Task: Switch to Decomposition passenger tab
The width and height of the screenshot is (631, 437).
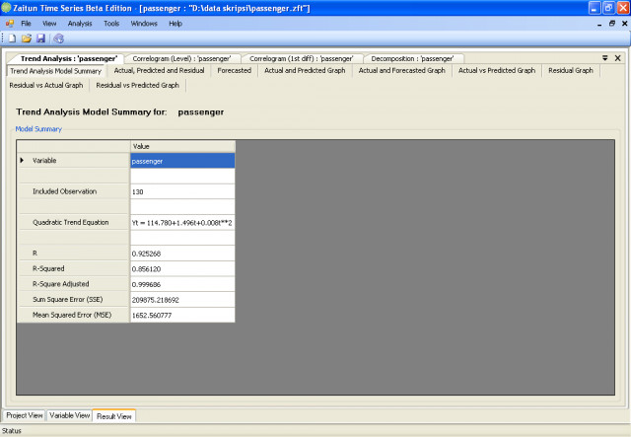Action: tap(412, 59)
